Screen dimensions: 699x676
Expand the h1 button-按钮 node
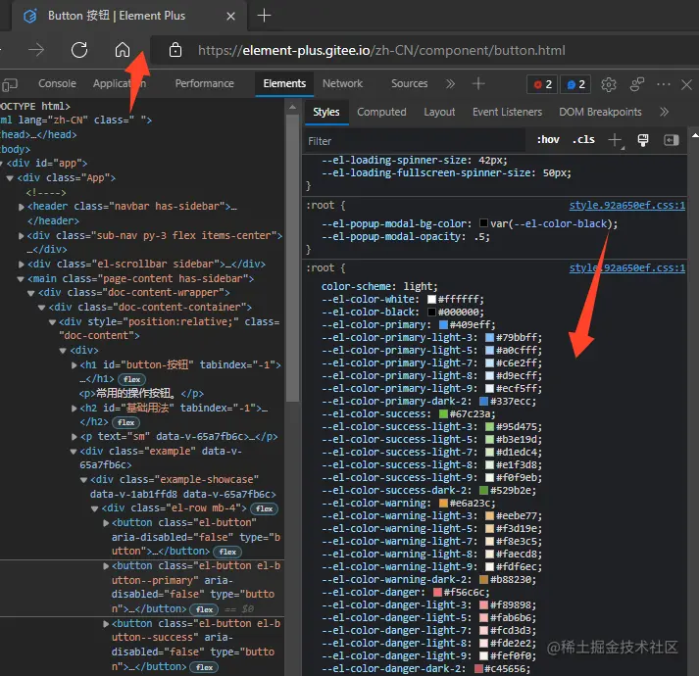(74, 365)
